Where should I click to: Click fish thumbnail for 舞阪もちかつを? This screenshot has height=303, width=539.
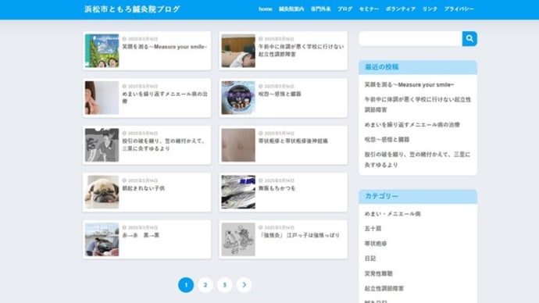238,192
